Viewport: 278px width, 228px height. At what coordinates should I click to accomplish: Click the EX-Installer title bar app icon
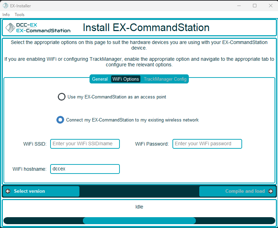tap(6, 6)
